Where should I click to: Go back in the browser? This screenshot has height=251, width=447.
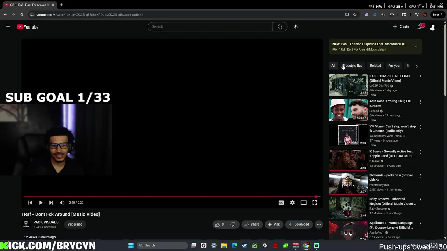[x=5, y=15]
